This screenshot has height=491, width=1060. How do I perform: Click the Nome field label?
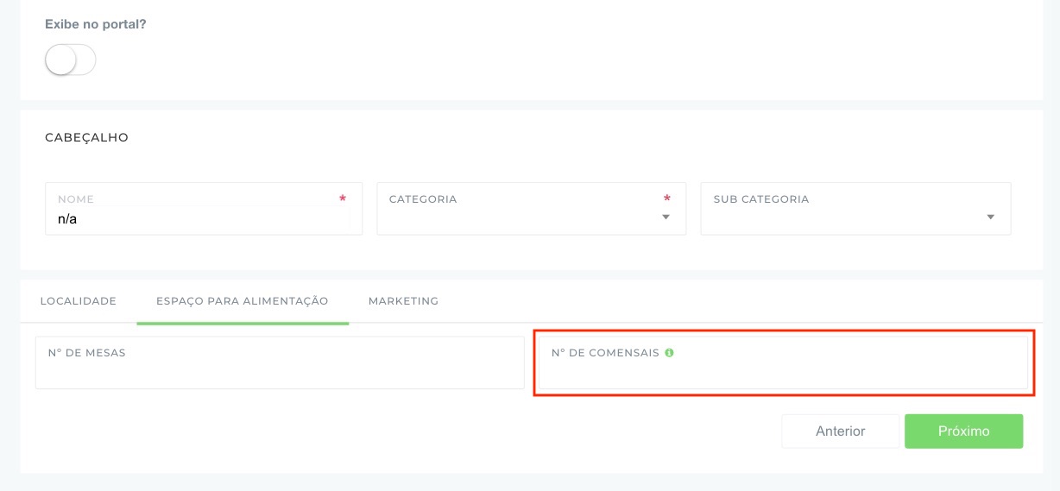coord(76,199)
